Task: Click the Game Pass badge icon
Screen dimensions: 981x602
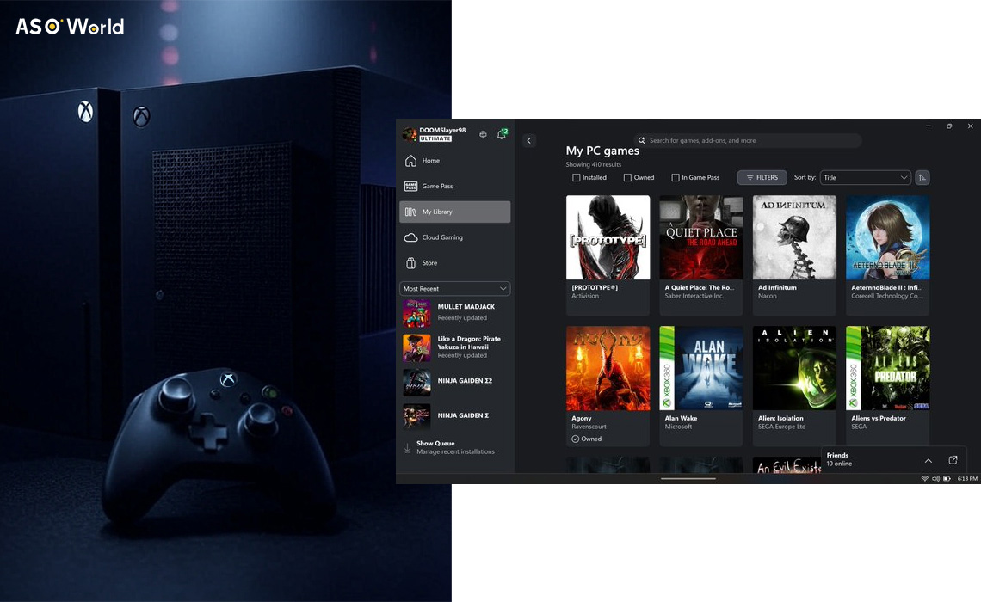Action: coord(410,187)
